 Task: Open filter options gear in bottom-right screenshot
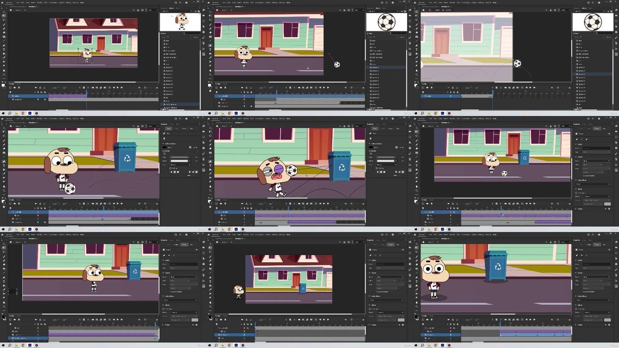click(609, 325)
